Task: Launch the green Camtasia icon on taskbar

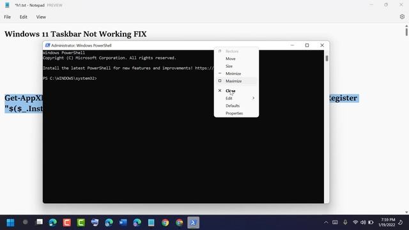Action: pyautogui.click(x=81, y=222)
